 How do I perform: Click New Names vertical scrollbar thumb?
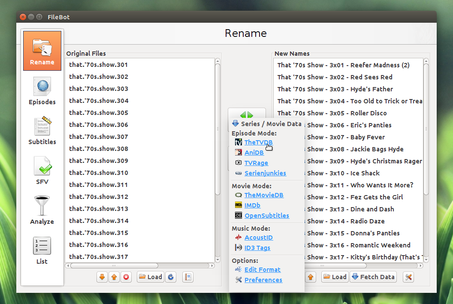point(426,129)
